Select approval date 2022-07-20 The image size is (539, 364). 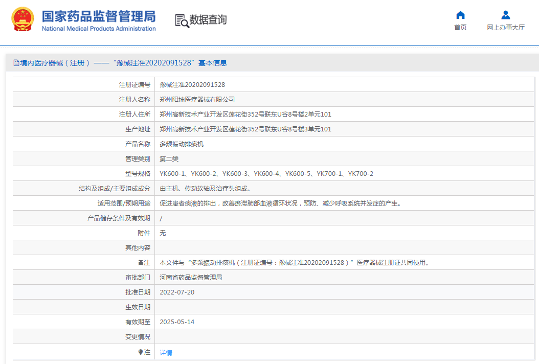click(177, 292)
